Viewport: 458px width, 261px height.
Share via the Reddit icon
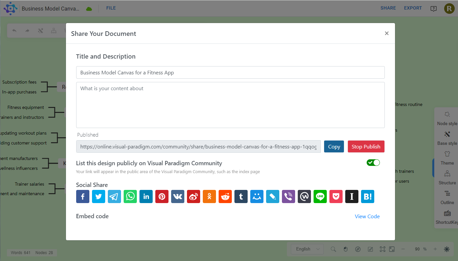click(225, 196)
